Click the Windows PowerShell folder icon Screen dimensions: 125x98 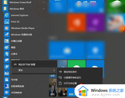click(x=5, y=2)
